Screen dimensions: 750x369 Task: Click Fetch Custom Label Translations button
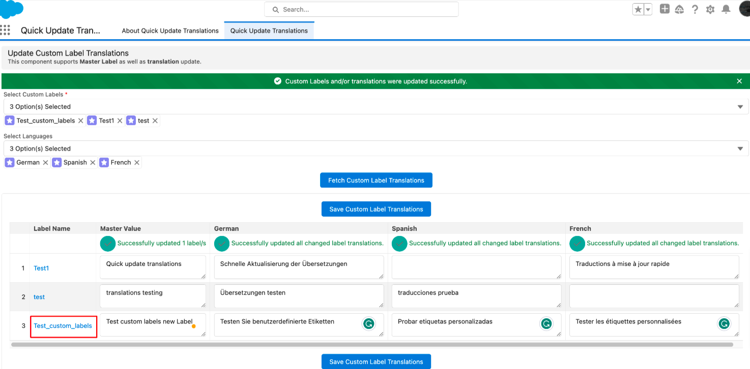(376, 180)
